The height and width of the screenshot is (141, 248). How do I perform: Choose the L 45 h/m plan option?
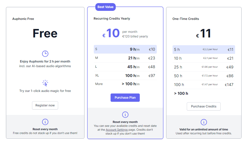(125, 67)
